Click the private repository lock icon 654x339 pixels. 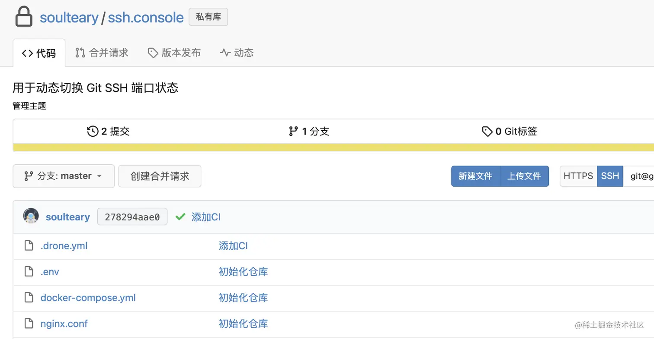point(24,17)
